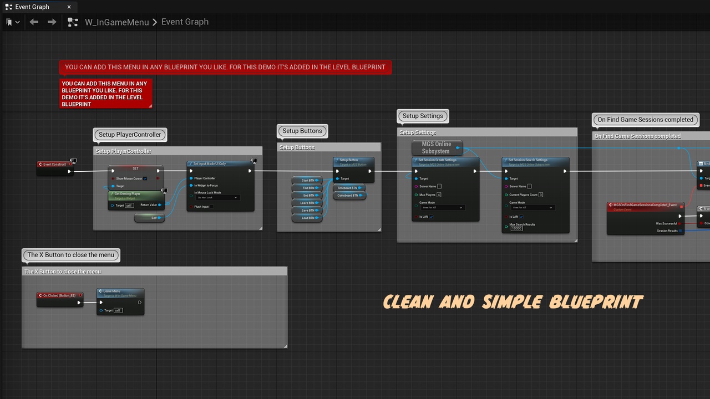Select the MGS Online Subsystem node
Image resolution: width=710 pixels, height=399 pixels.
tap(437, 147)
